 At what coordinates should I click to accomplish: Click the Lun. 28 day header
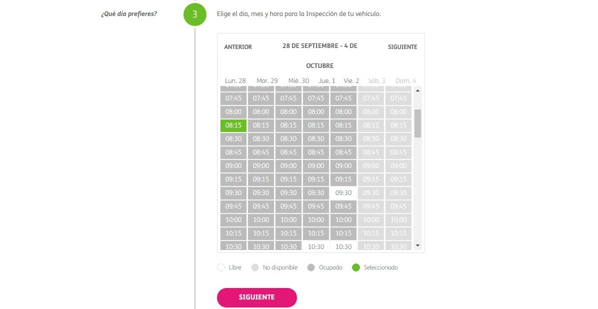[235, 81]
